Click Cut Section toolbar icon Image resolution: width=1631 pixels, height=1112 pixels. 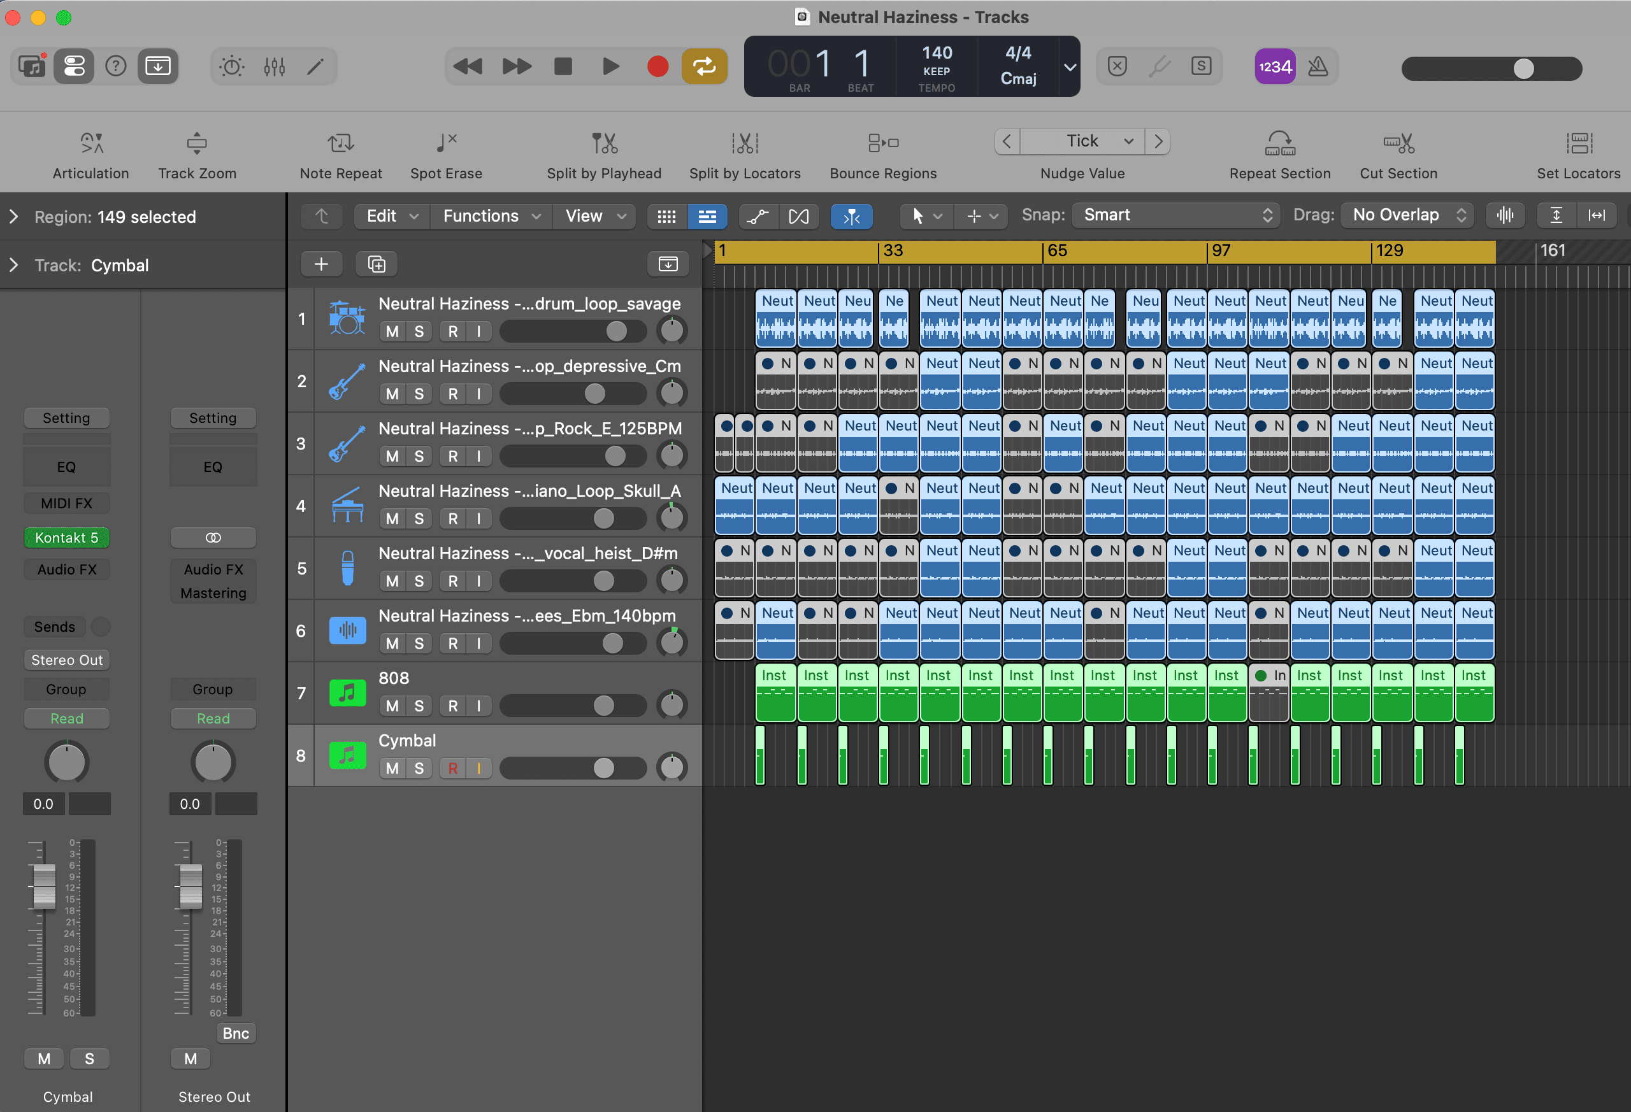1398,143
